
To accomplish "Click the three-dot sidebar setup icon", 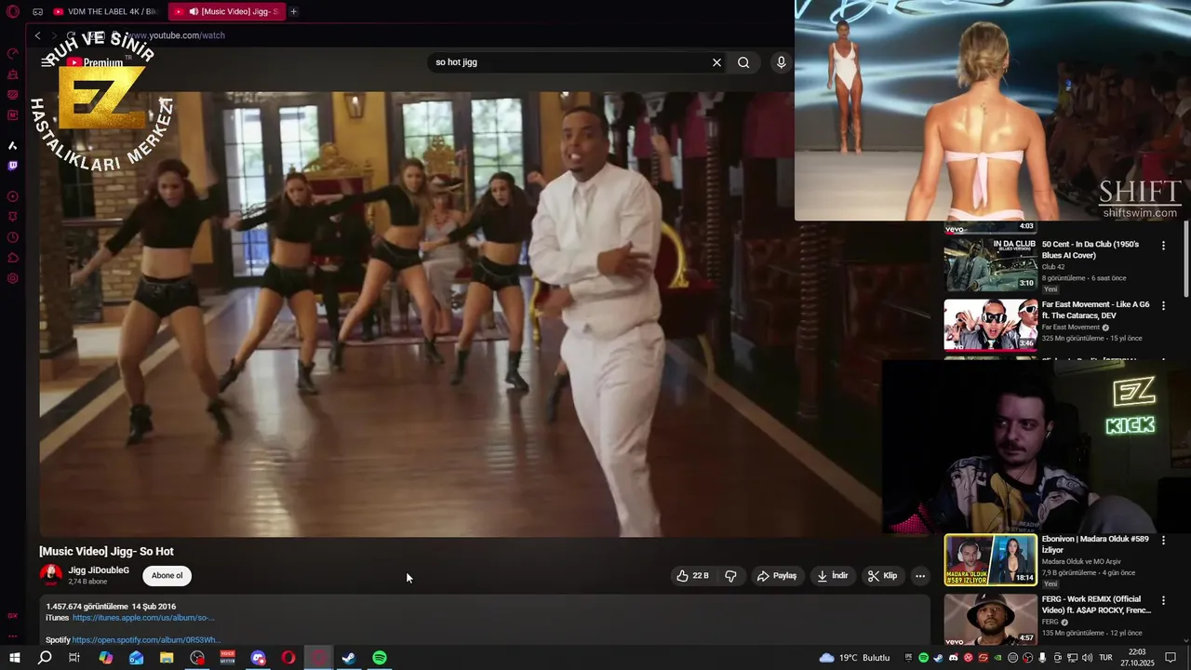I will 13,636.
